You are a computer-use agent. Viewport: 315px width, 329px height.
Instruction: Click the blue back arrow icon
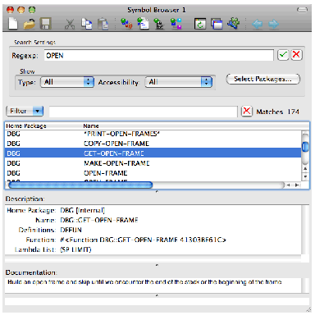(257, 25)
